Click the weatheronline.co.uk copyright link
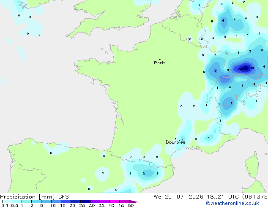268x207 pixels. 232,203
